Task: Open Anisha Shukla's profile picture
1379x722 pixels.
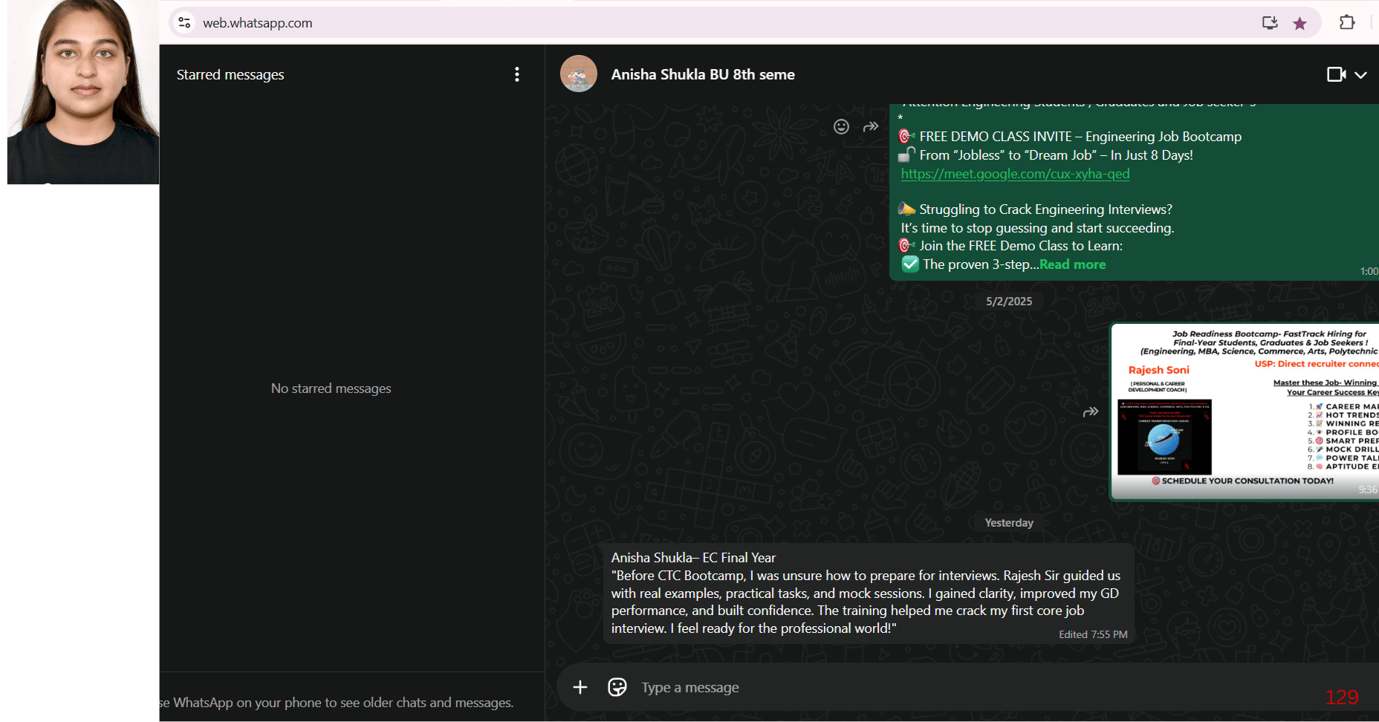Action: [579, 74]
